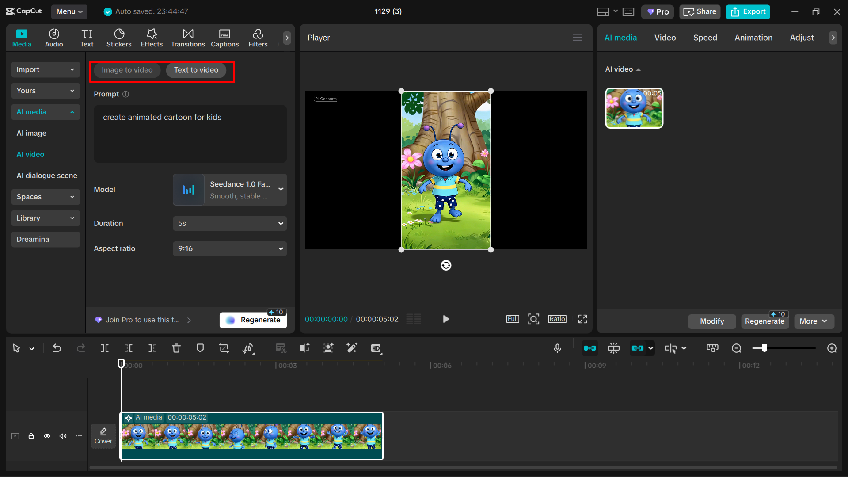Open the Captions panel

(224, 38)
